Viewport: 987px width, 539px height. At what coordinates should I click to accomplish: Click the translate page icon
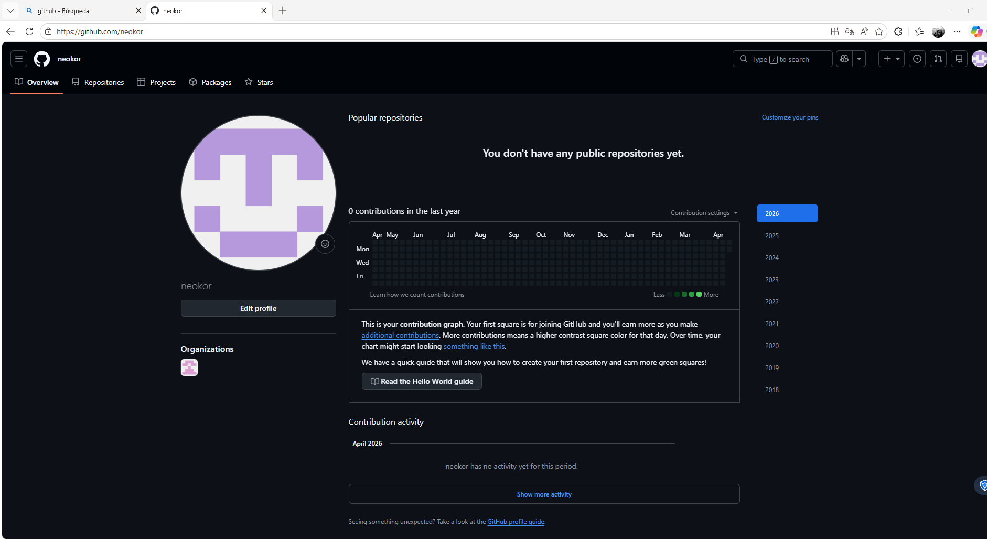(850, 31)
